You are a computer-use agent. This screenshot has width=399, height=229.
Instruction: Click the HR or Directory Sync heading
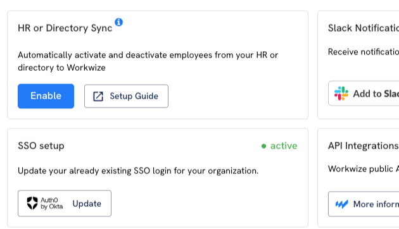click(x=65, y=28)
